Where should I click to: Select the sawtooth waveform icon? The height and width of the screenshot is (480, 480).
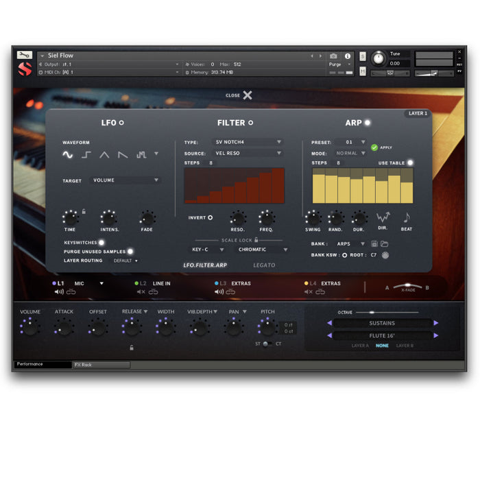pos(122,155)
